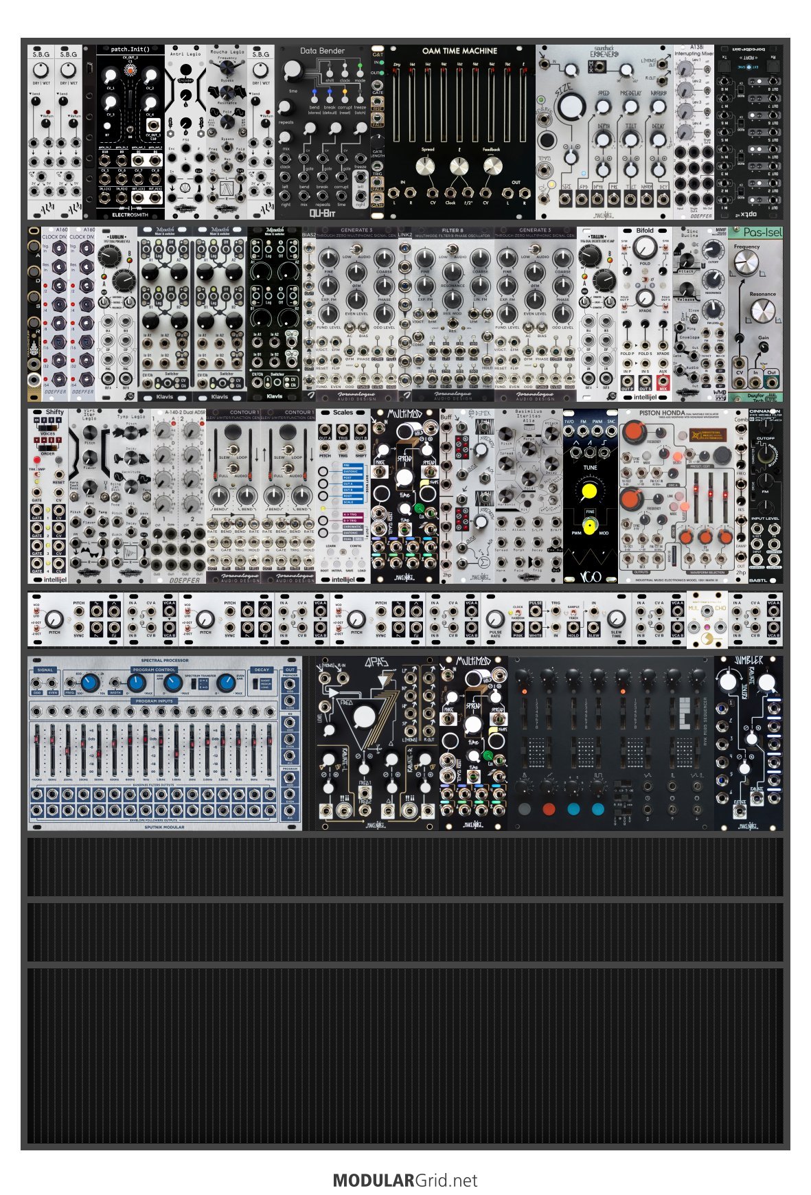Click the Pas-Isel Resonance knob
This screenshot has height=1195, width=811.
pos(763,311)
